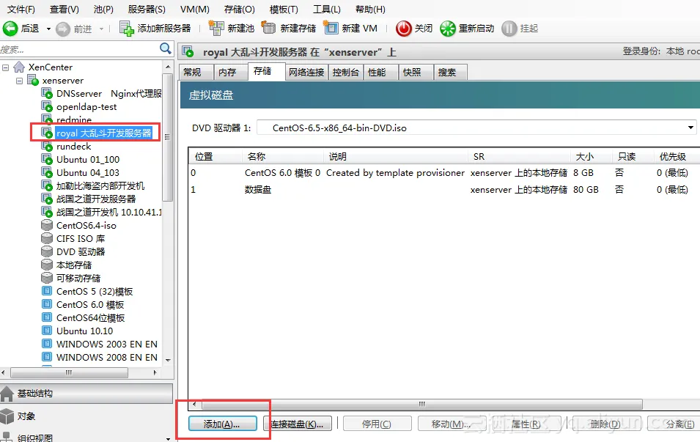Click the search magnifier icon
The image size is (700, 442).
pos(165,48)
